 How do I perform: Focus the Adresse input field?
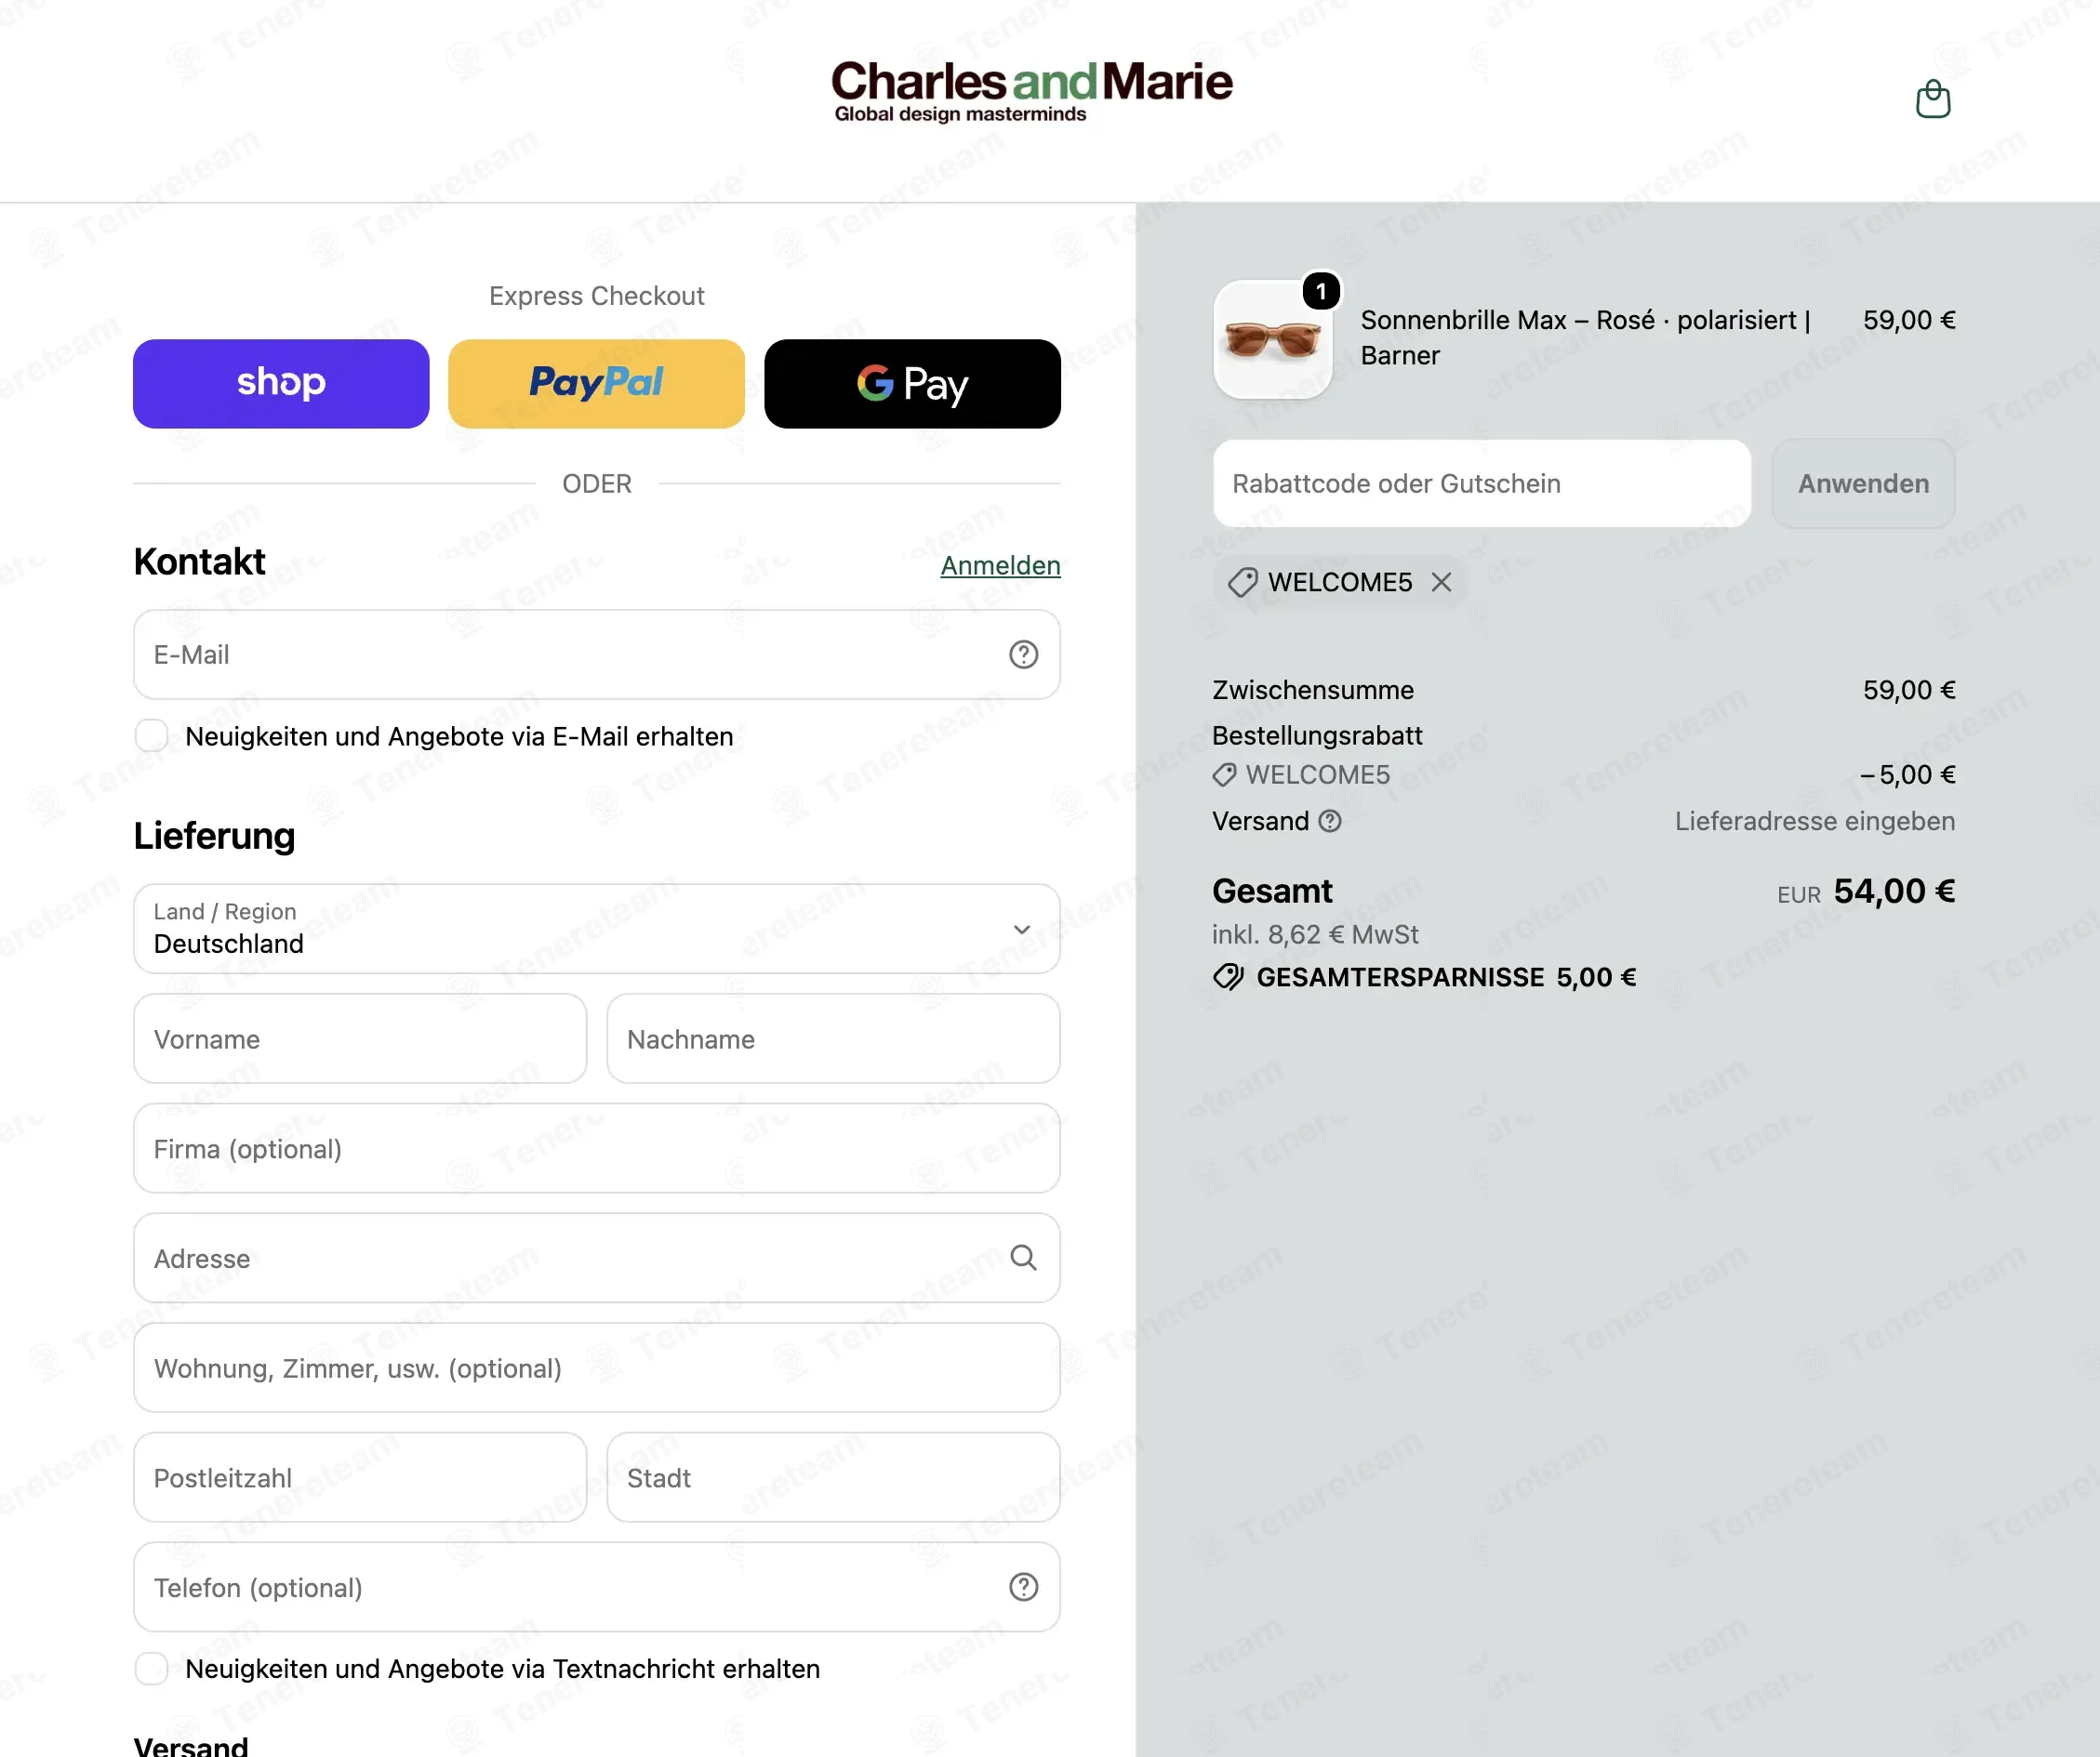pos(597,1259)
